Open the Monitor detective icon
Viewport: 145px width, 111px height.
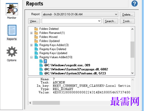pyautogui.click(x=12, y=9)
